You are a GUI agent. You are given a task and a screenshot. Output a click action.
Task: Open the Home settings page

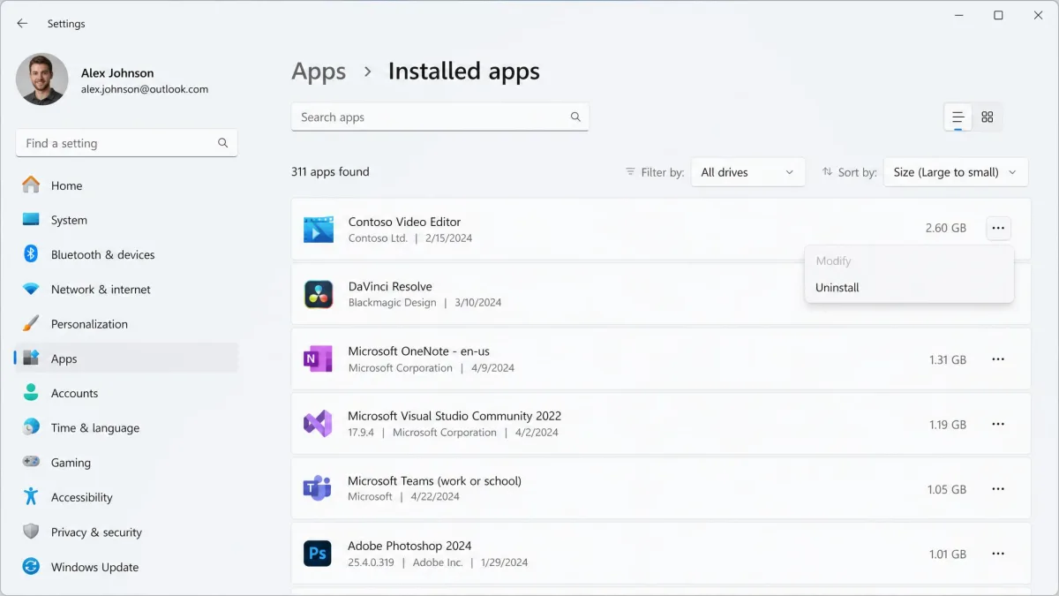(x=126, y=185)
